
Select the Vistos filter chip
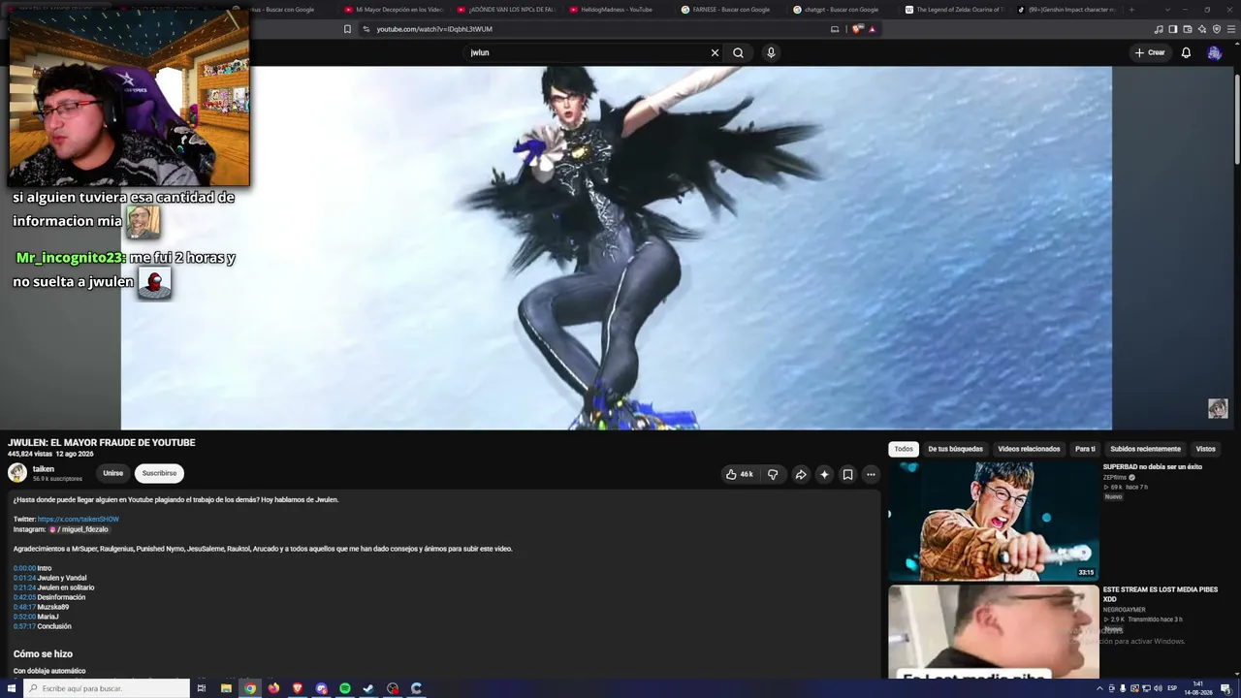point(1205,449)
